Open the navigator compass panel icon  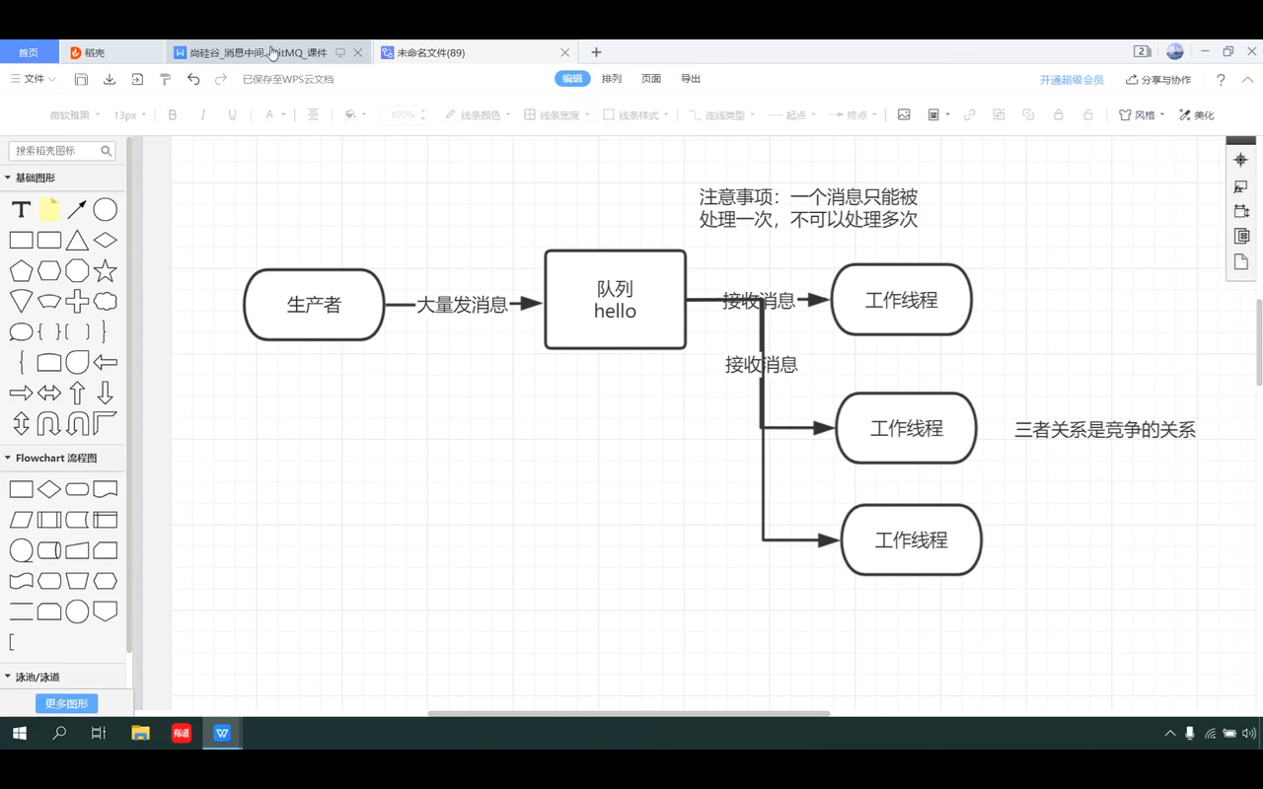(x=1240, y=160)
